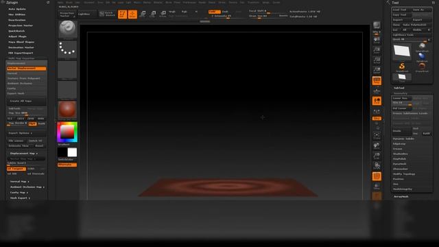The height and width of the screenshot is (247, 439).
Task: Select the EraserBrush tool thumbnail
Action: 422,67
